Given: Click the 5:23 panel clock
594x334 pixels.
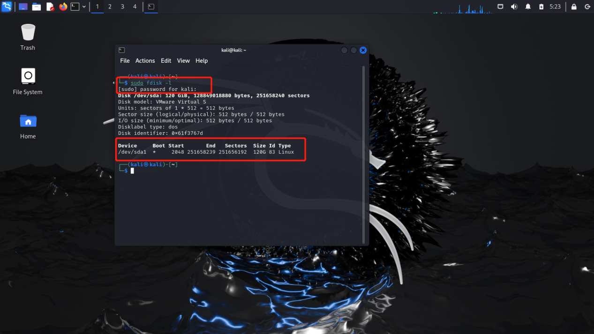Looking at the screenshot, I should (x=555, y=7).
